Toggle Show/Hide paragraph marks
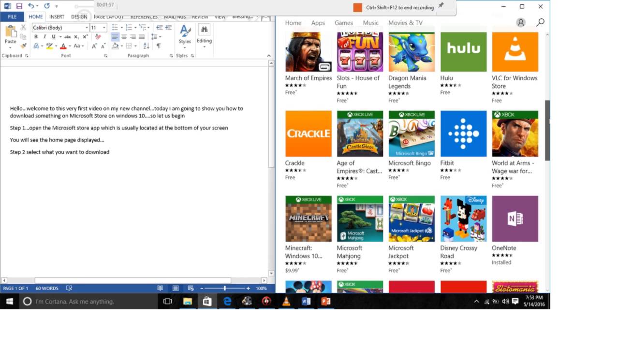 coord(158,46)
